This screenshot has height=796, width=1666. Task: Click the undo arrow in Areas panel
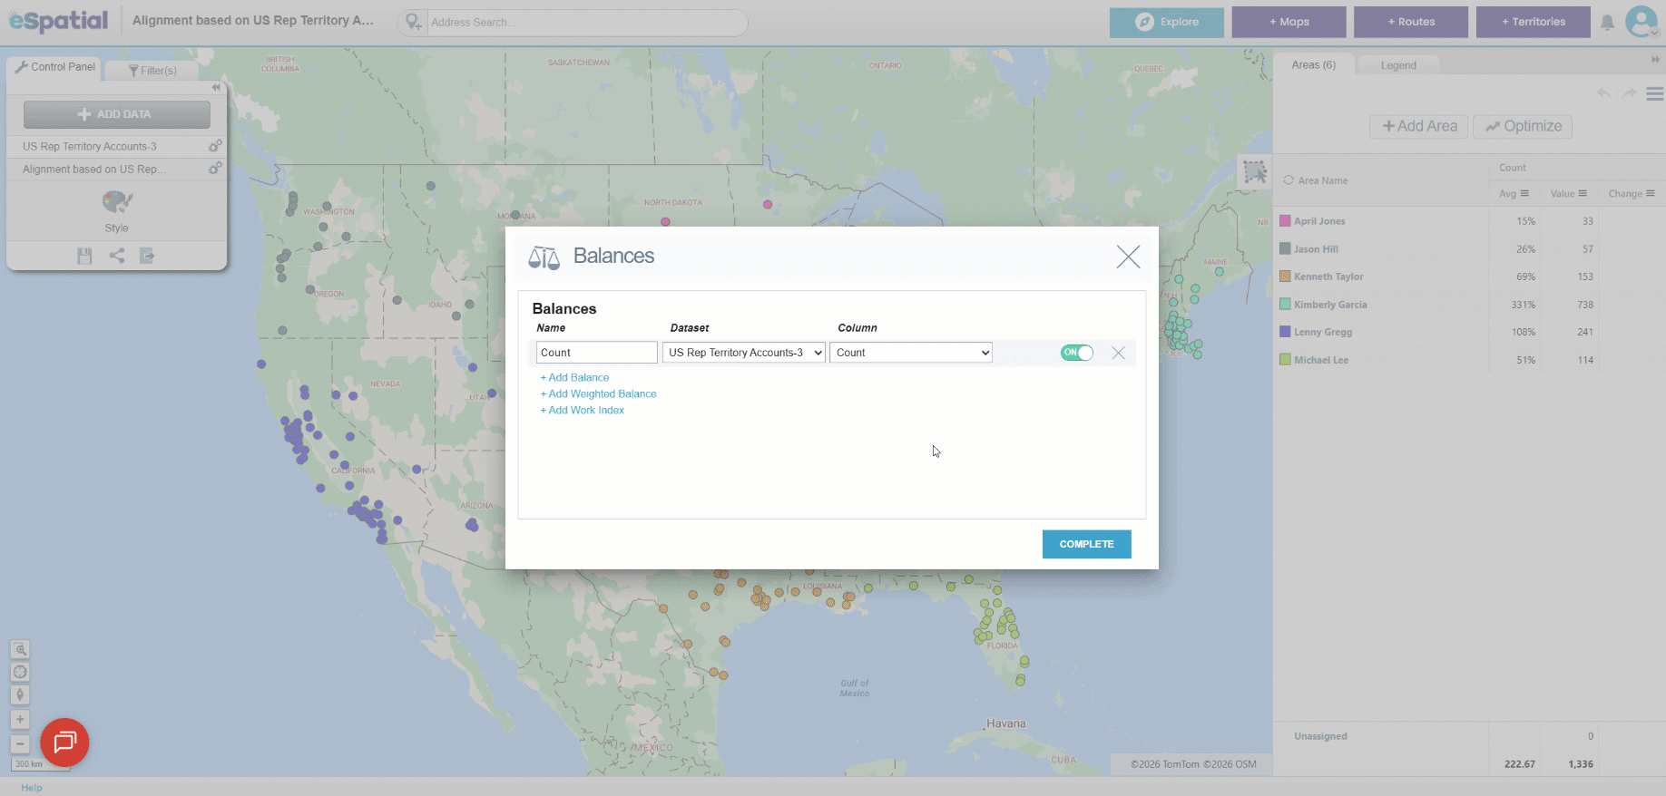coord(1604,93)
